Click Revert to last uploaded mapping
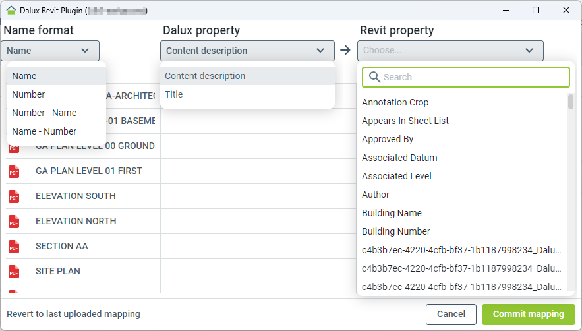 coord(73,315)
